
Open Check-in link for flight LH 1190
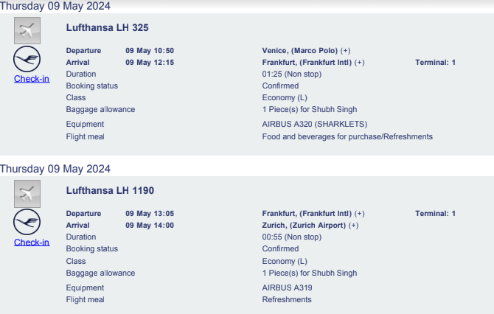tap(32, 243)
